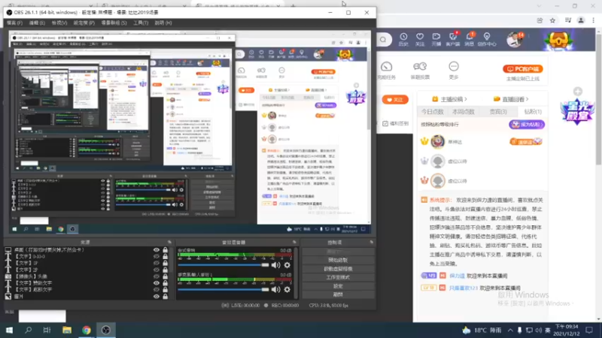
Task: Select the 圖片 image source row
Action: point(87,296)
